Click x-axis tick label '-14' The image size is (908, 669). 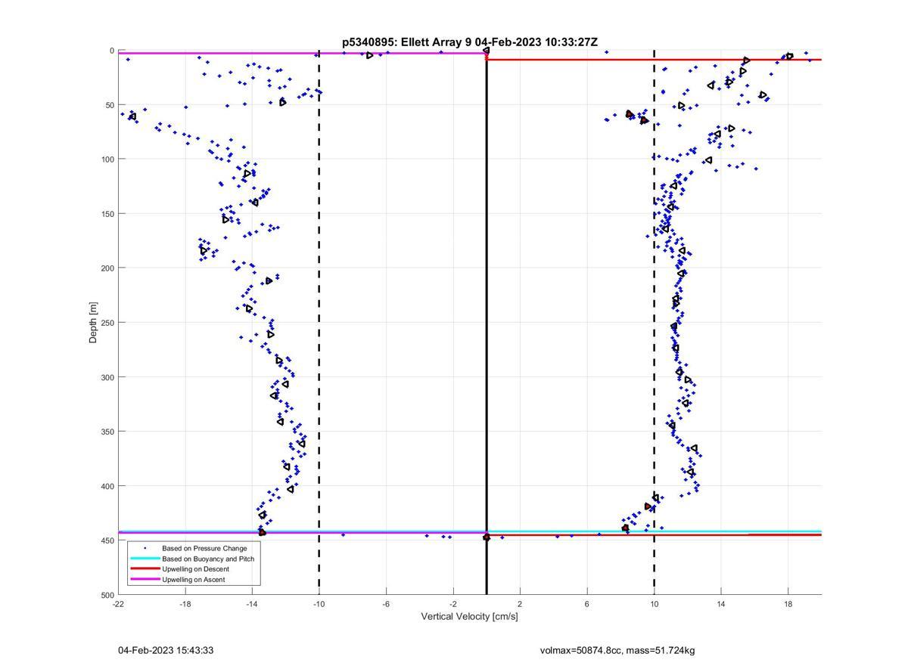coord(252,604)
